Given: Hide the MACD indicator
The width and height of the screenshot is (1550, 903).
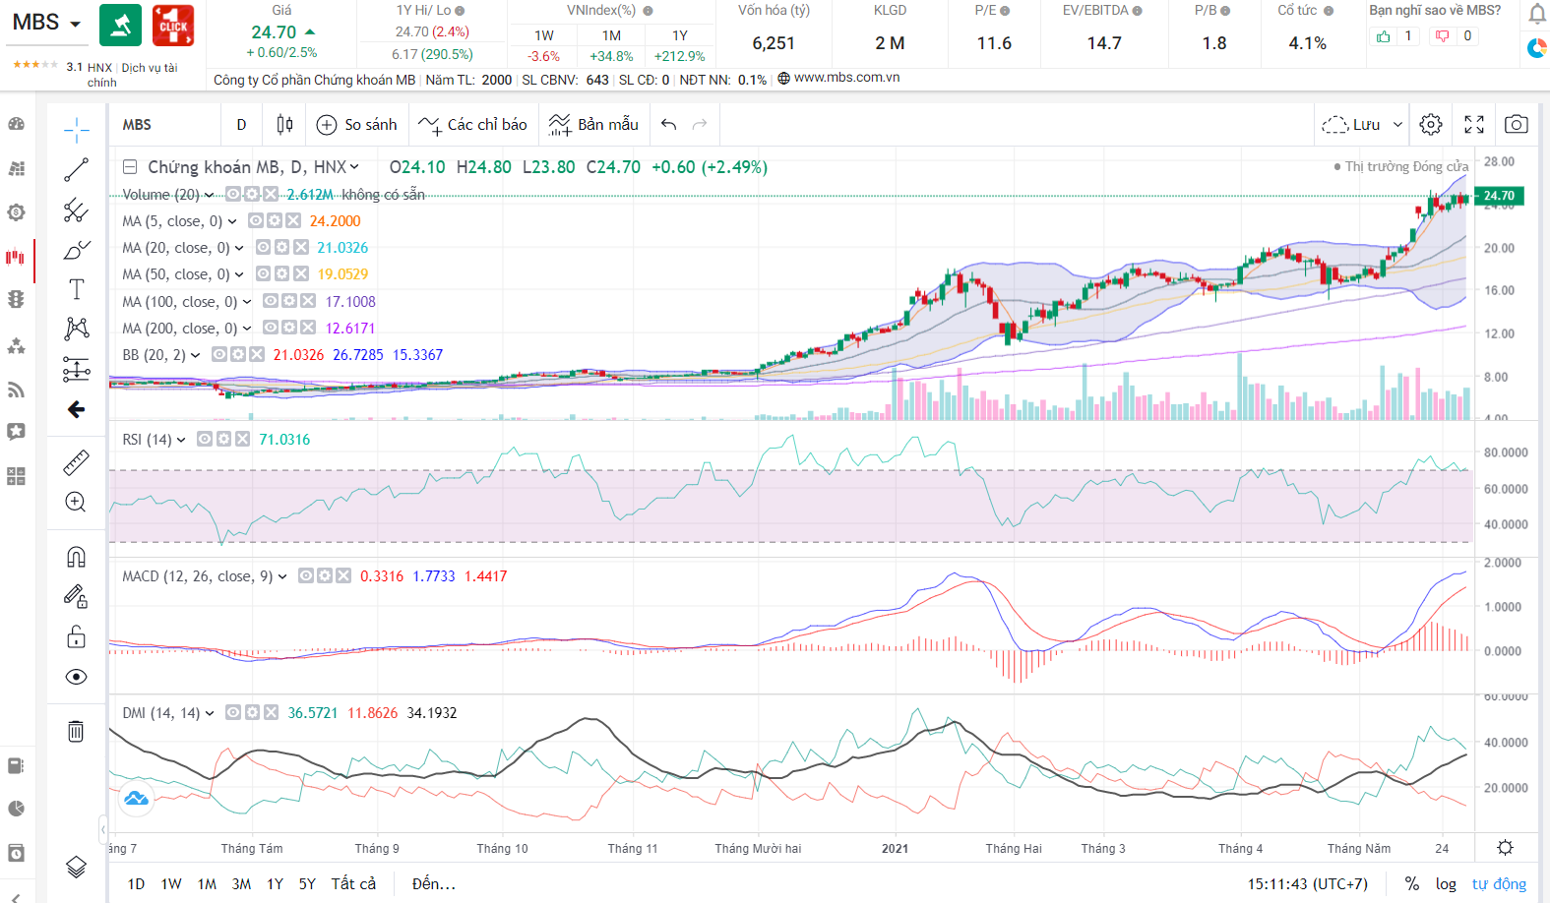Looking at the screenshot, I should click(x=306, y=576).
